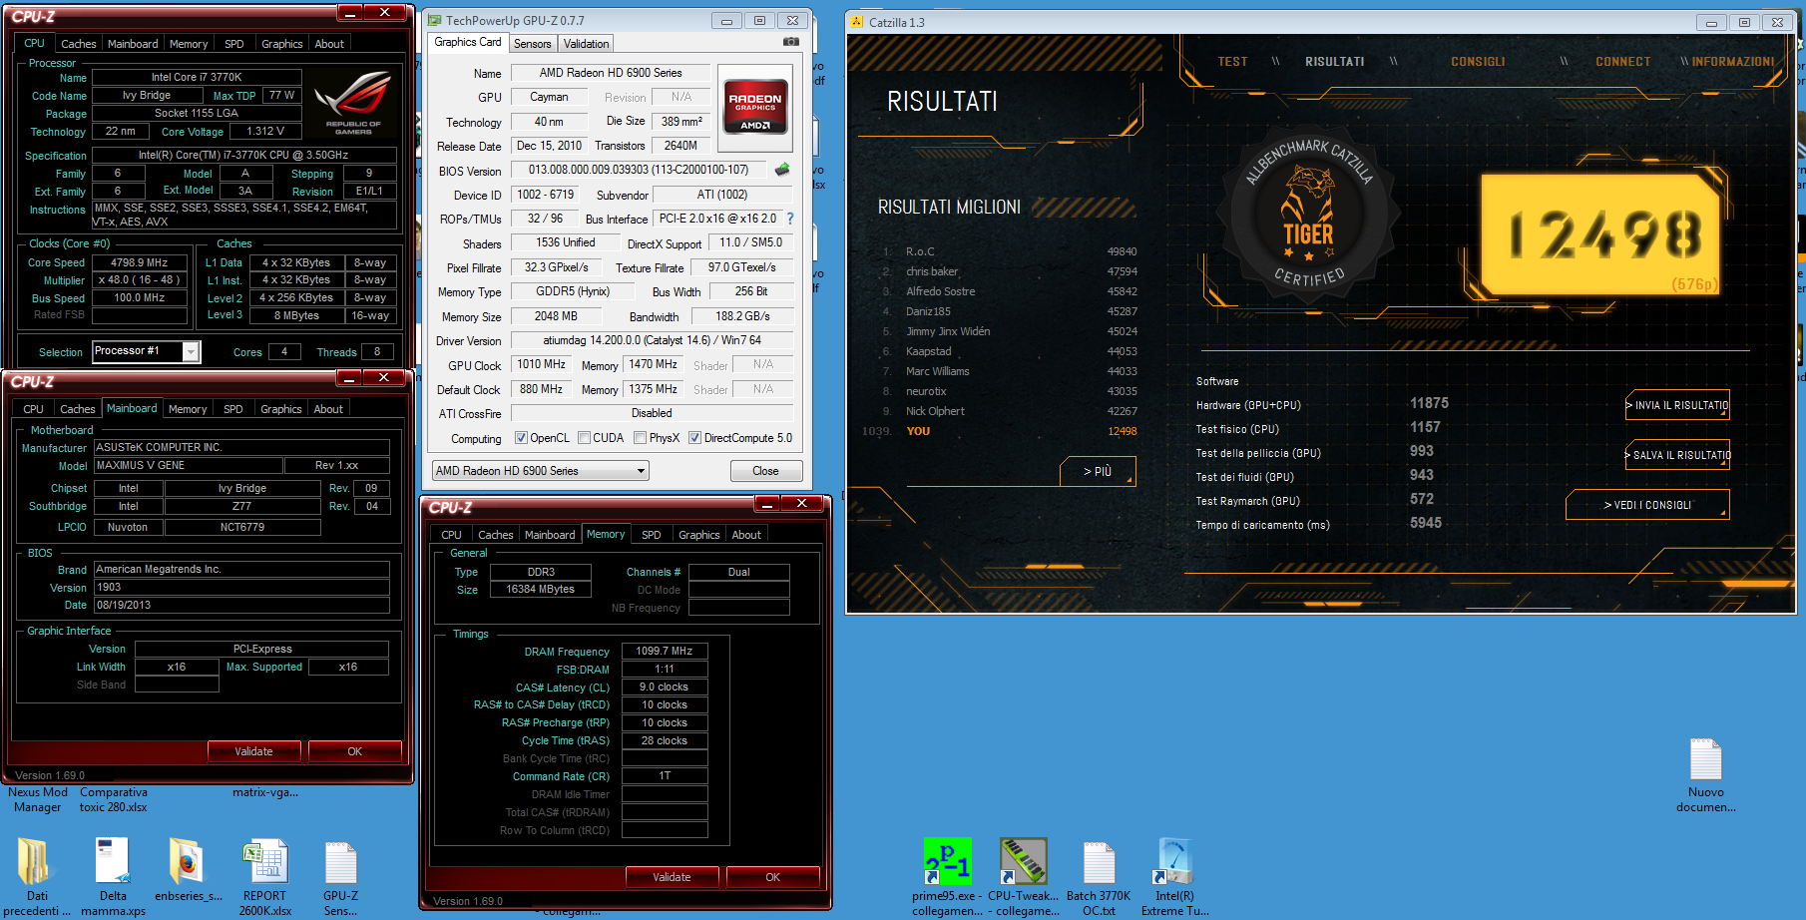
Task: Click BIOS date 08/19/2013 field
Action: tap(241, 605)
